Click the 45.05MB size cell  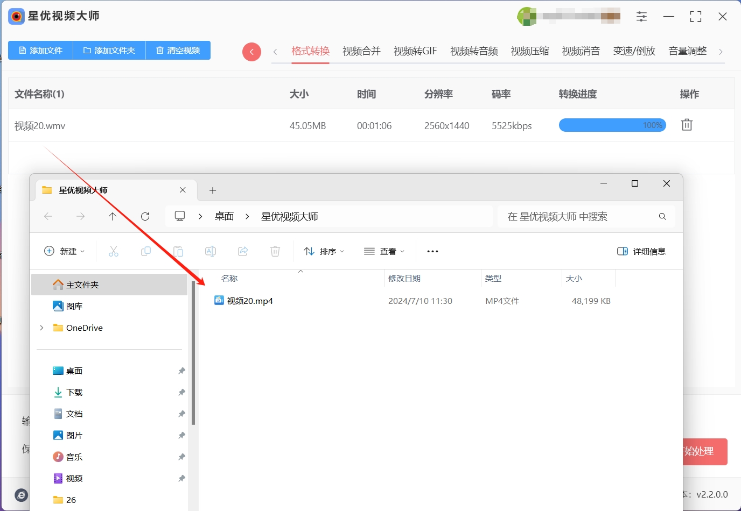point(307,126)
